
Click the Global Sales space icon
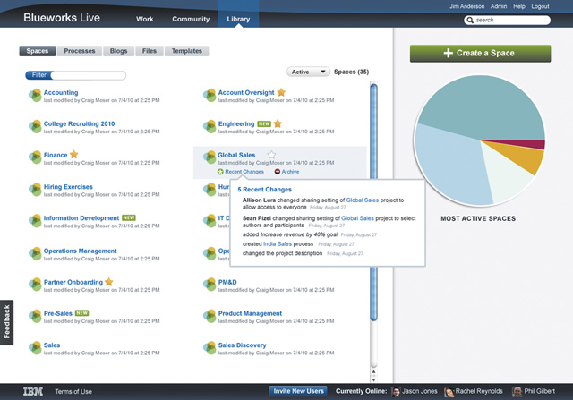[210, 157]
